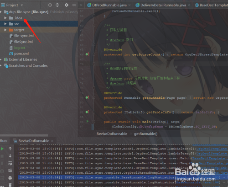Toggle soft-wrap in Run console
Viewport: 228px width, 187px height.
pos(10,163)
